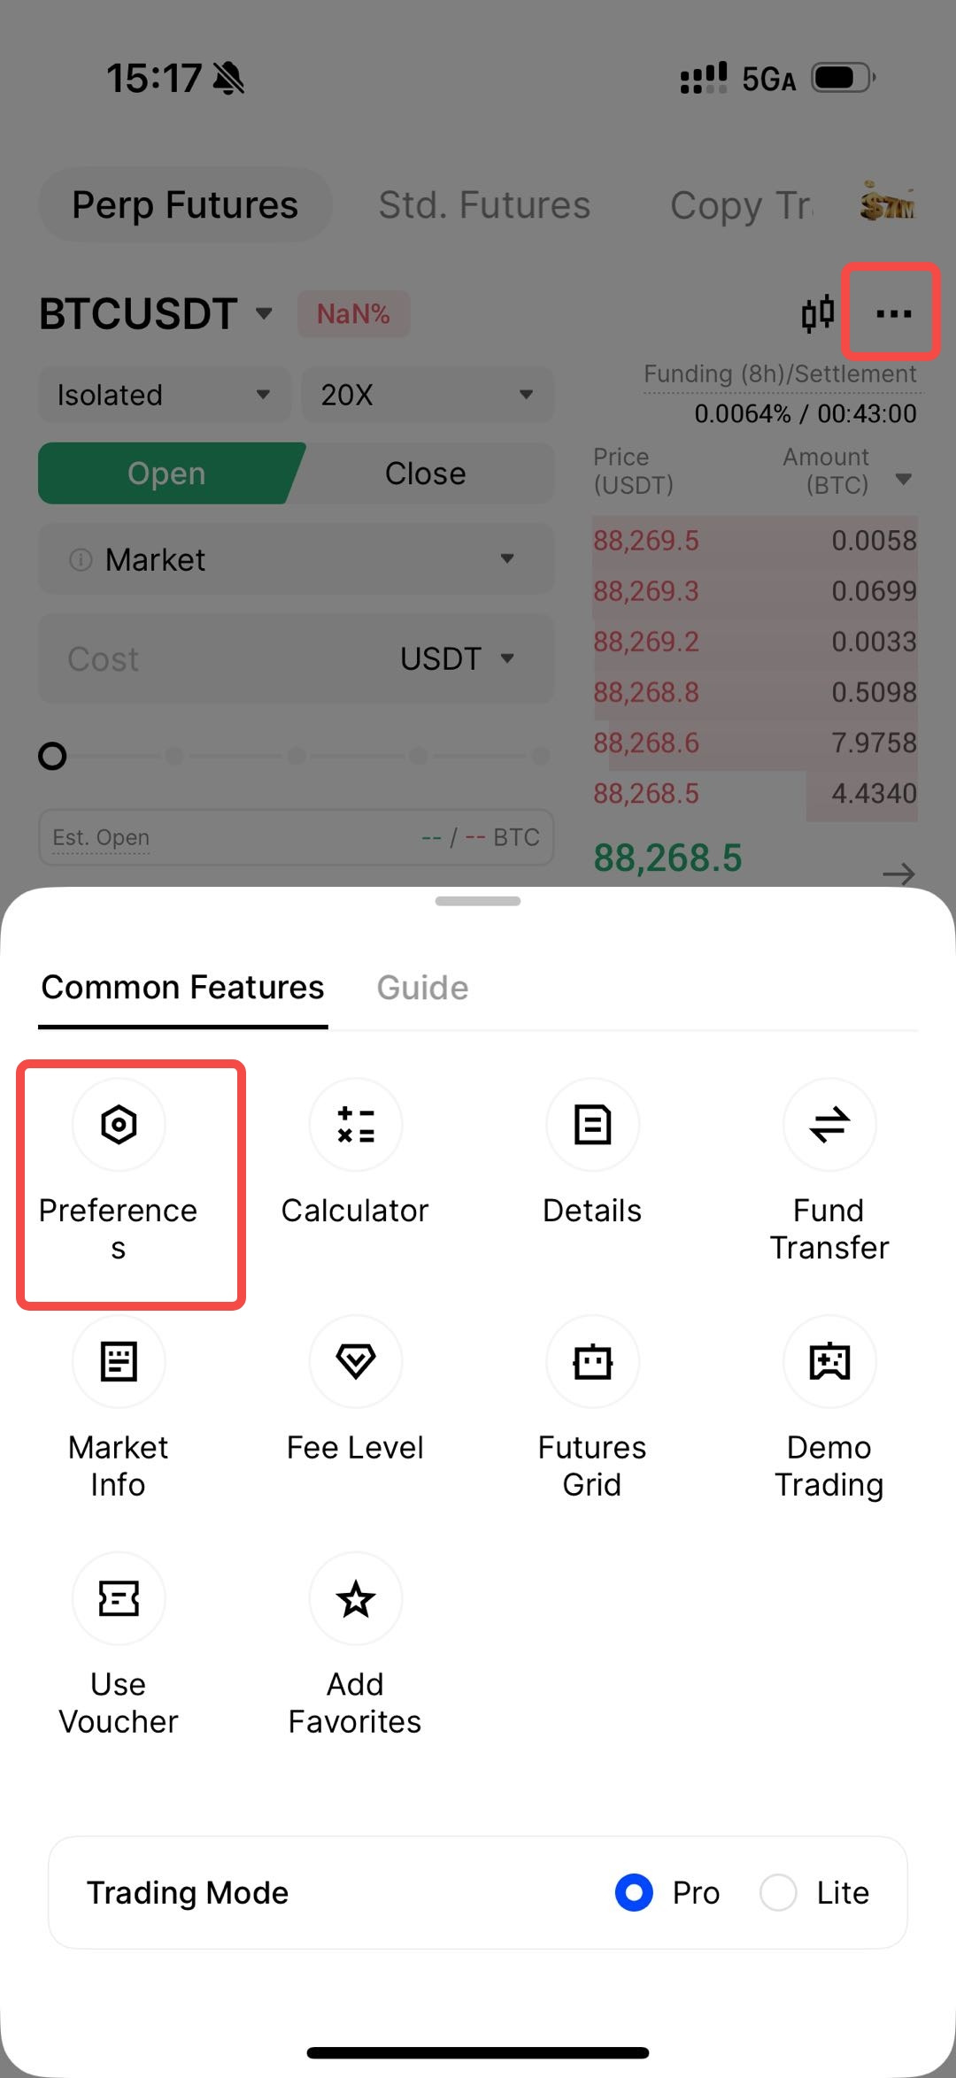Tap the Details document icon
The image size is (956, 2078).
[592, 1125]
